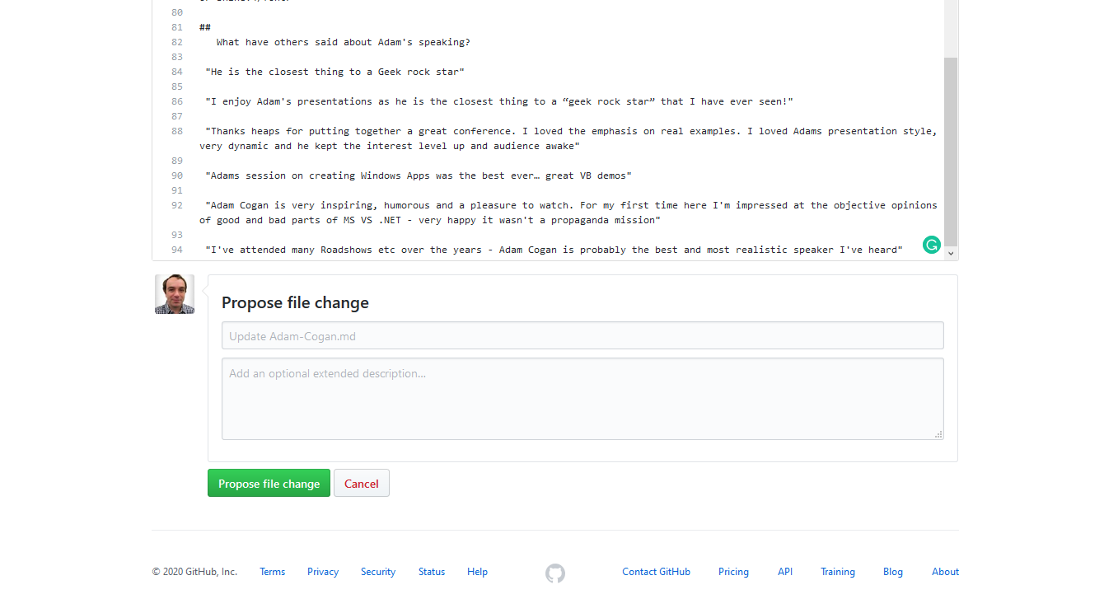
Task: Open the Terms footer link
Action: click(x=272, y=572)
